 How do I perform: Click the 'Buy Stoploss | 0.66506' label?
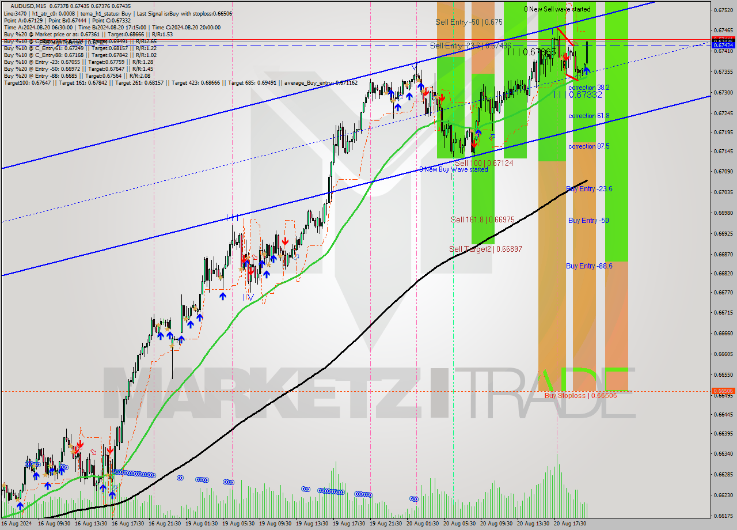pyautogui.click(x=580, y=396)
